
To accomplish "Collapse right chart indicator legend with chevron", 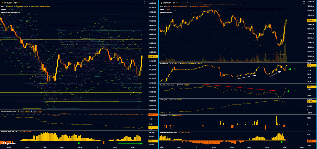I will [161, 15].
